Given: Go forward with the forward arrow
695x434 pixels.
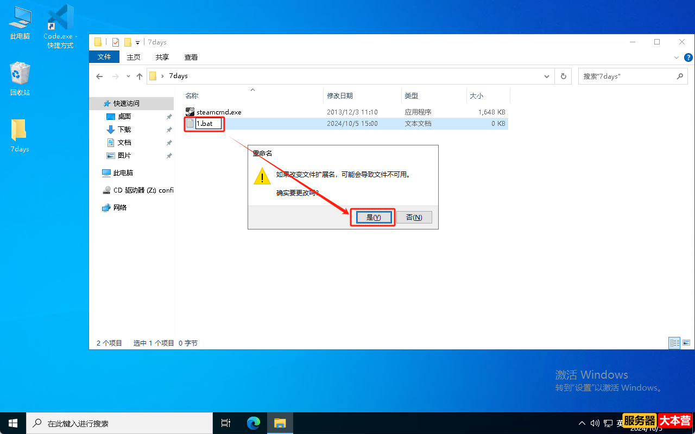Looking at the screenshot, I should [115, 76].
